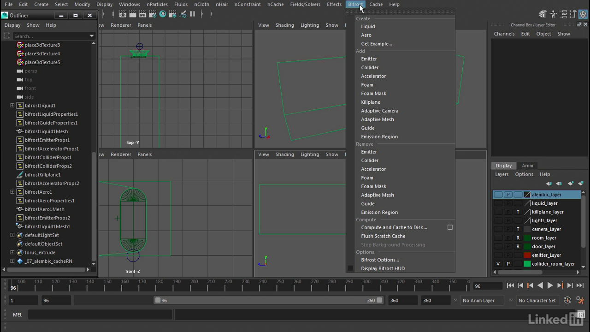Switch to the Display layer tab
The image size is (590, 332).
pos(503,166)
